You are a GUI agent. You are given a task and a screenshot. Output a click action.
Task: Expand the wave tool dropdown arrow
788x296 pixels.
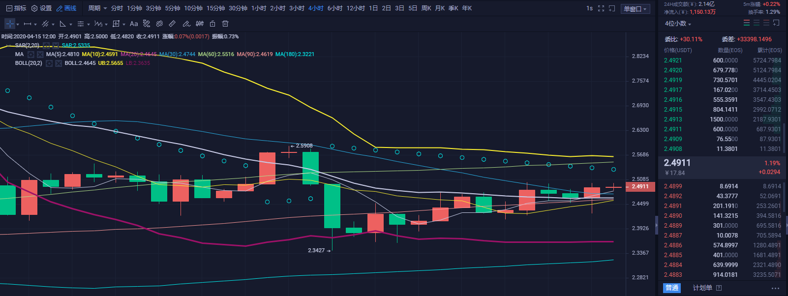click(x=106, y=24)
